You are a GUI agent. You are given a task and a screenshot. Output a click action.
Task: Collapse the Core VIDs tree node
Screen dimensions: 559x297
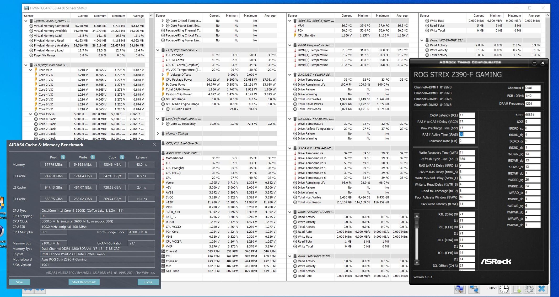(31, 70)
